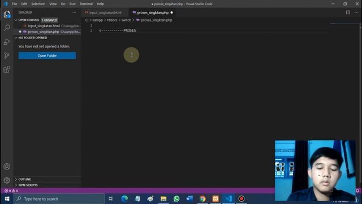Select the proses_singktan.php tab
Image resolution: width=362 pixels, height=204 pixels.
pyautogui.click(x=153, y=12)
